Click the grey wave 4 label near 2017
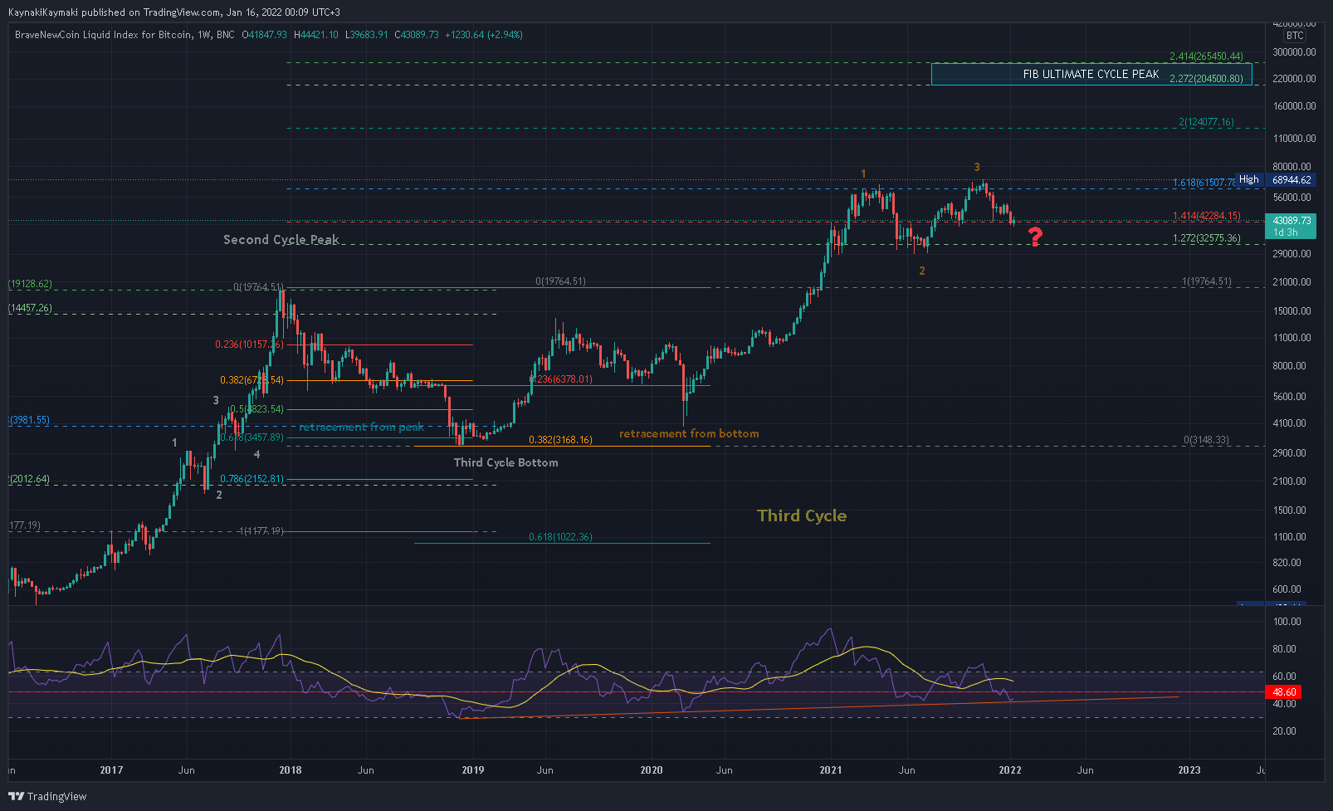This screenshot has width=1333, height=811. point(257,455)
